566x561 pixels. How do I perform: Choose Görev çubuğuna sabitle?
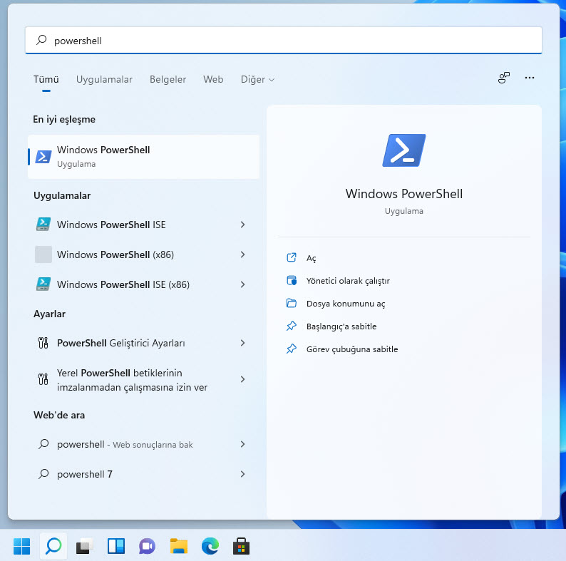[352, 349]
